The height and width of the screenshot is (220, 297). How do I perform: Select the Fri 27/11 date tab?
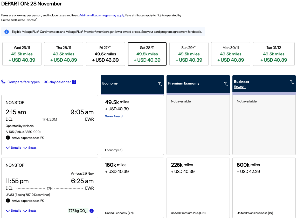pos(105,54)
